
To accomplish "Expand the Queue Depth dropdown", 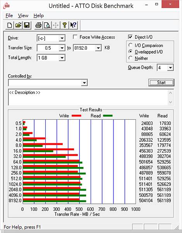I will pyautogui.click(x=170, y=68).
